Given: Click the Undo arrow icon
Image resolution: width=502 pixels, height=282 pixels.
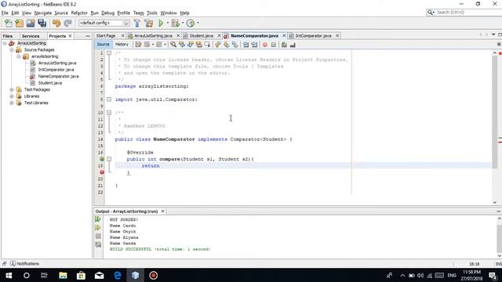Looking at the screenshot, I should pyautogui.click(x=56, y=23).
